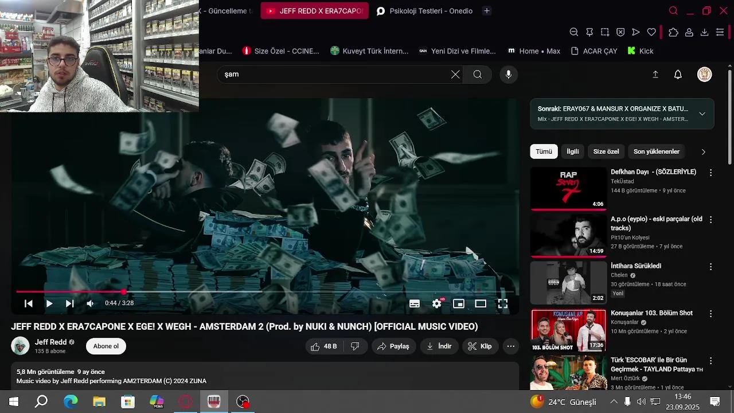Seek on the red video progress bar
Viewport: 734px width, 413px height.
265,291
